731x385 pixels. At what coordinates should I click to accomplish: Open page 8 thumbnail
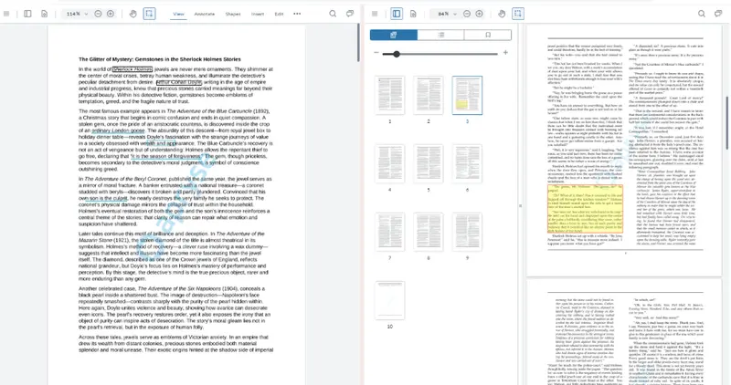(429, 232)
